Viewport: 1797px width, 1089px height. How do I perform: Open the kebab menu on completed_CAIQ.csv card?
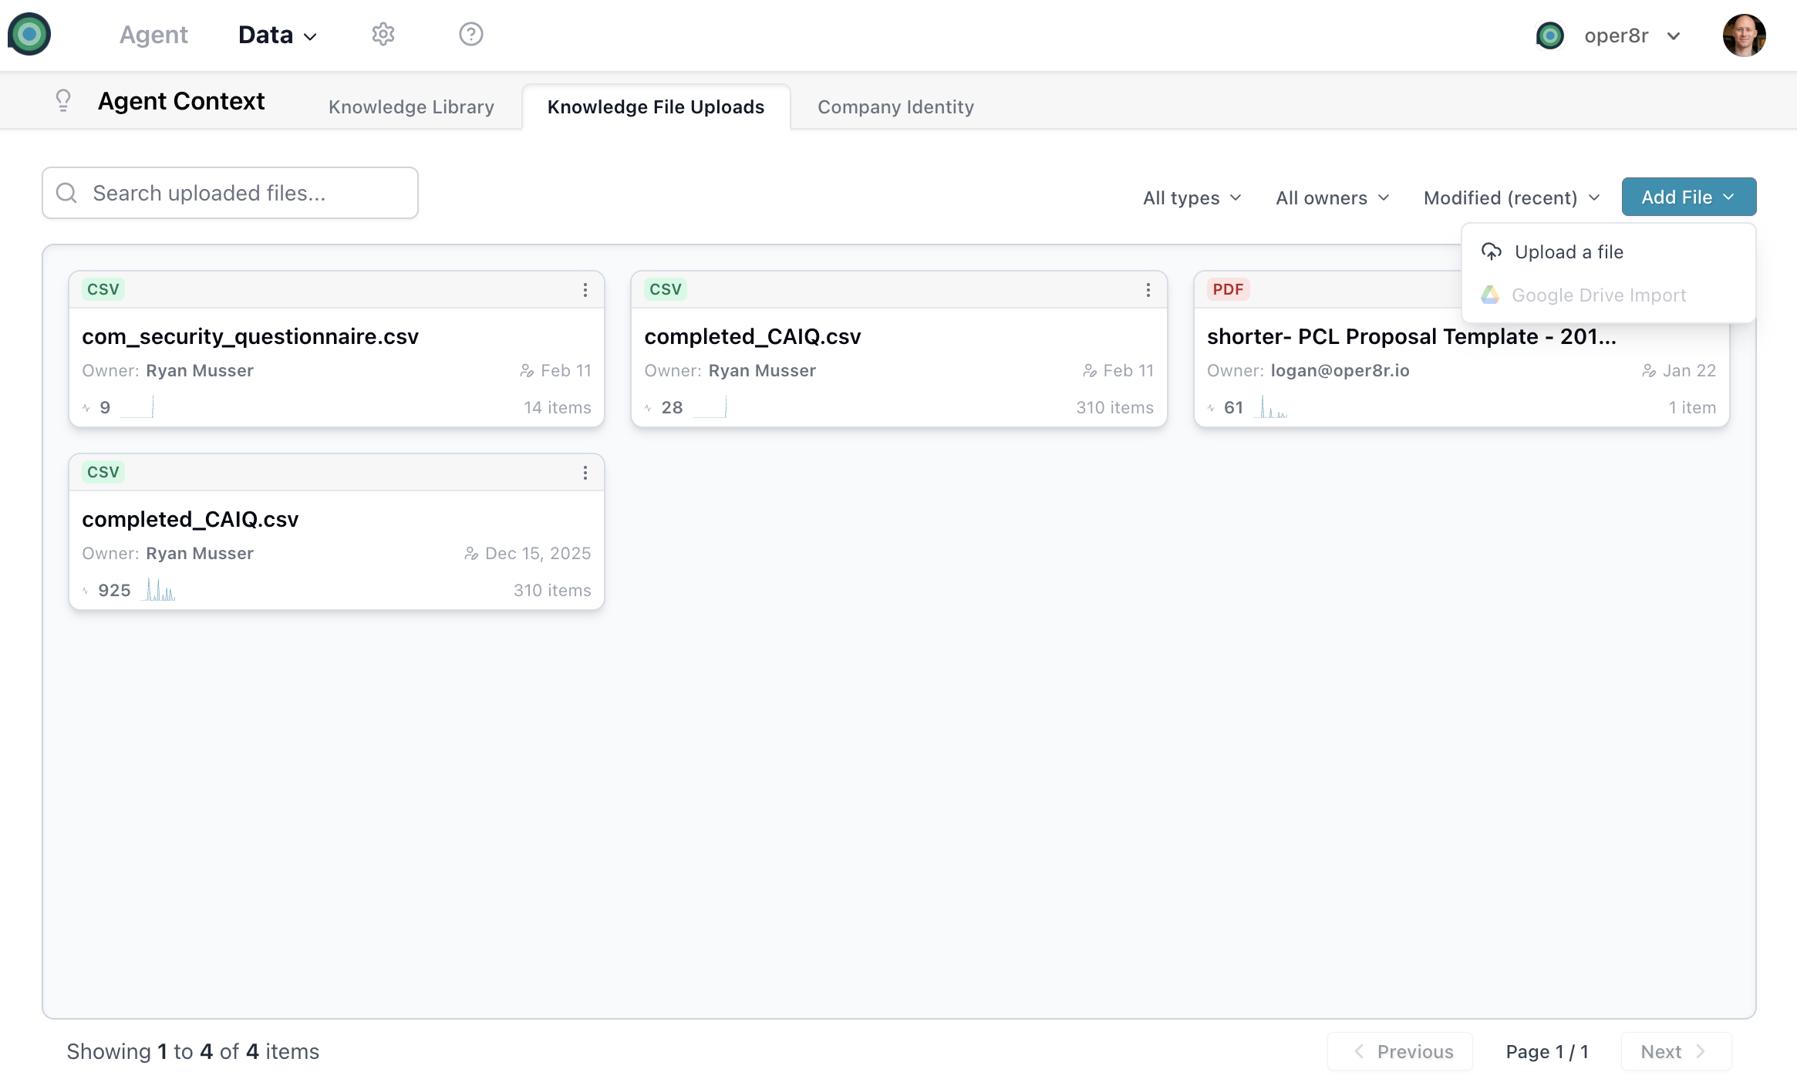click(1148, 289)
